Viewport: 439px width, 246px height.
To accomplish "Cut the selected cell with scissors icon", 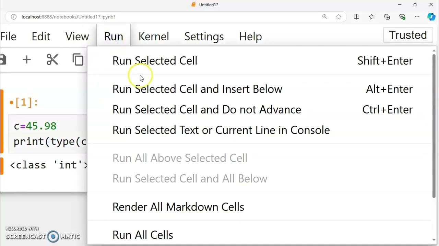I will (52, 60).
